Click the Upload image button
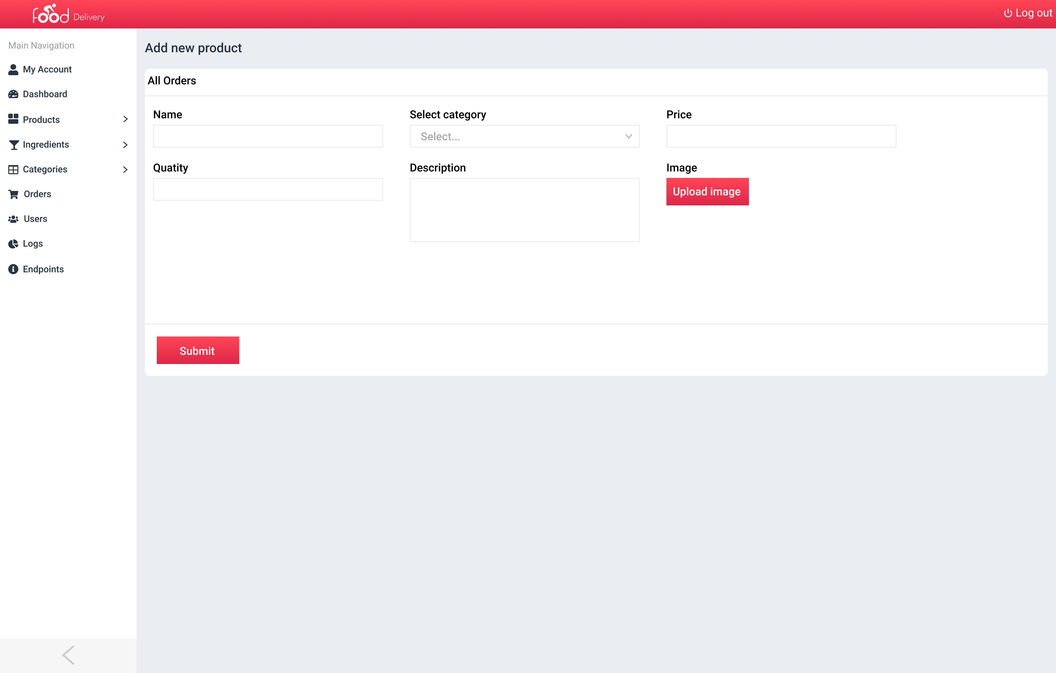 (x=707, y=192)
